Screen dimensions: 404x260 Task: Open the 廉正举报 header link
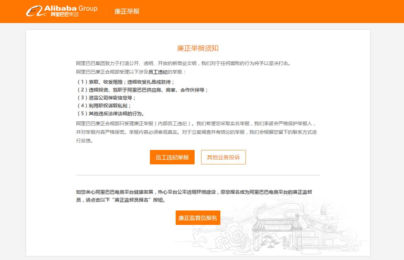tap(127, 11)
